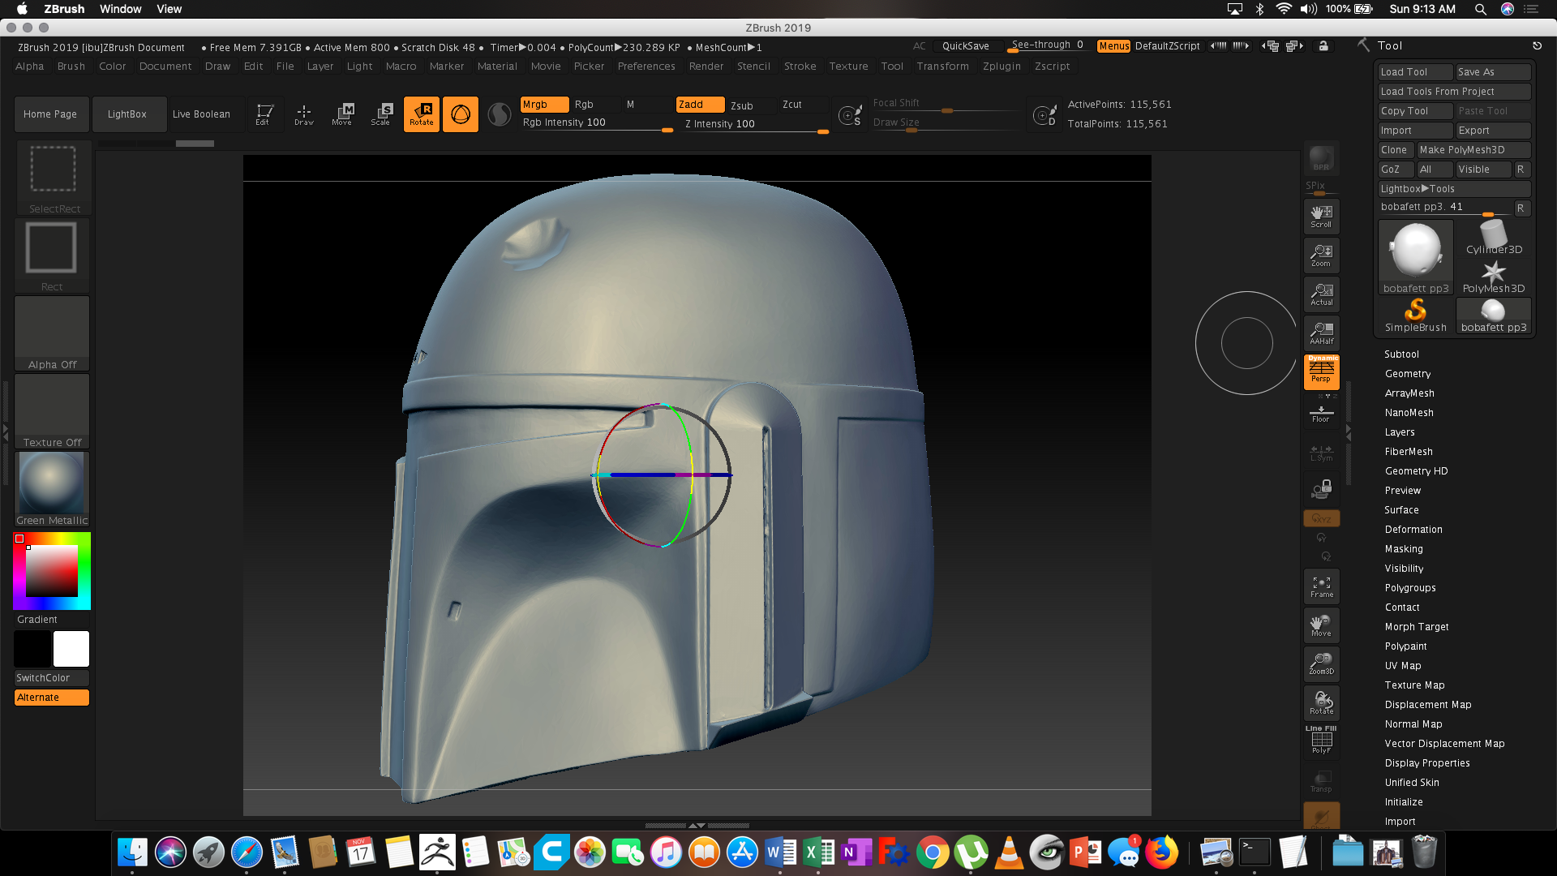Screen dimensions: 1557x876
Task: Open VLC cone in the Dock
Action: (x=1009, y=852)
